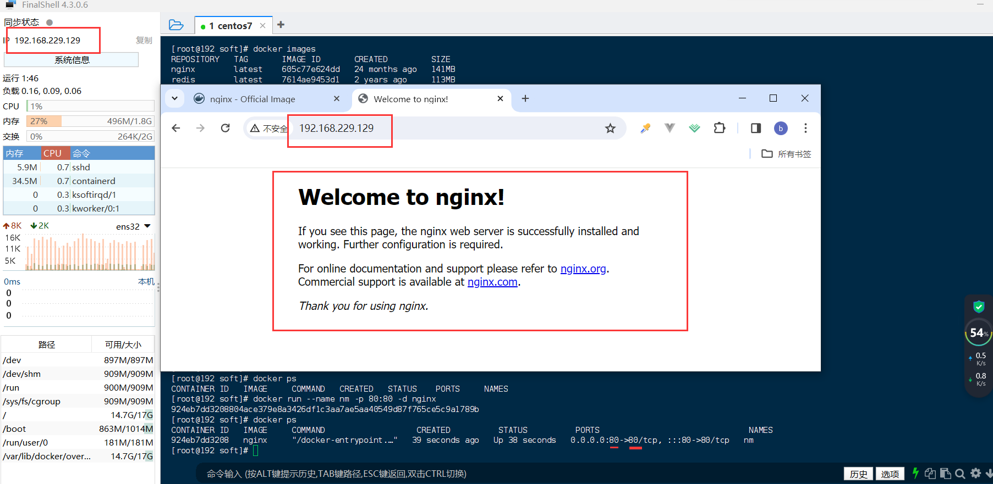
Task: Sort the process list by 命令 column
Action: (112, 153)
